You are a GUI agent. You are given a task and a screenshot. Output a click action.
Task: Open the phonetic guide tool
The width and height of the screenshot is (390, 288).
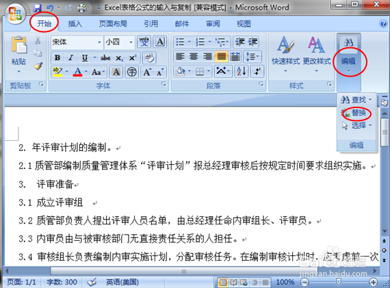(x=144, y=42)
